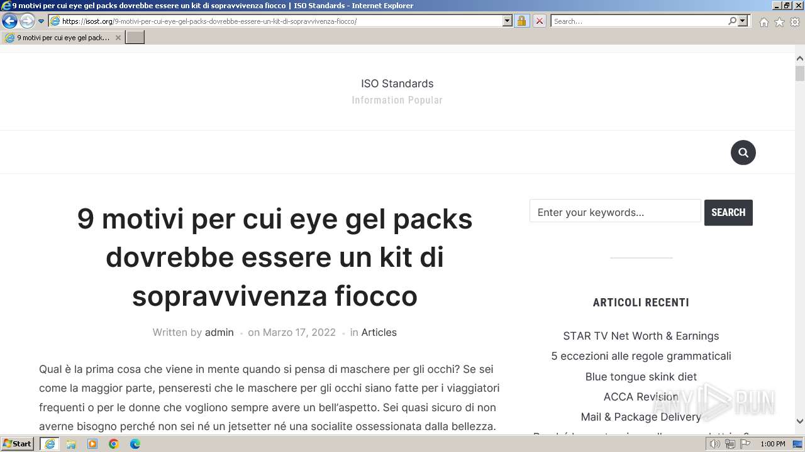Expand the address bar autocomplete dropdown
Viewport: 805px width, 452px height.
(508, 21)
